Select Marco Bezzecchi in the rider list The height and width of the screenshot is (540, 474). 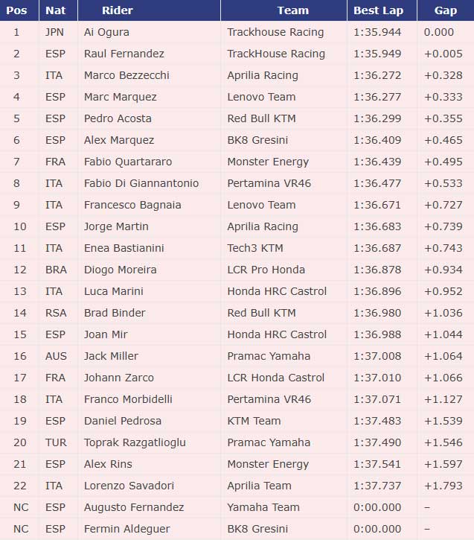click(126, 75)
